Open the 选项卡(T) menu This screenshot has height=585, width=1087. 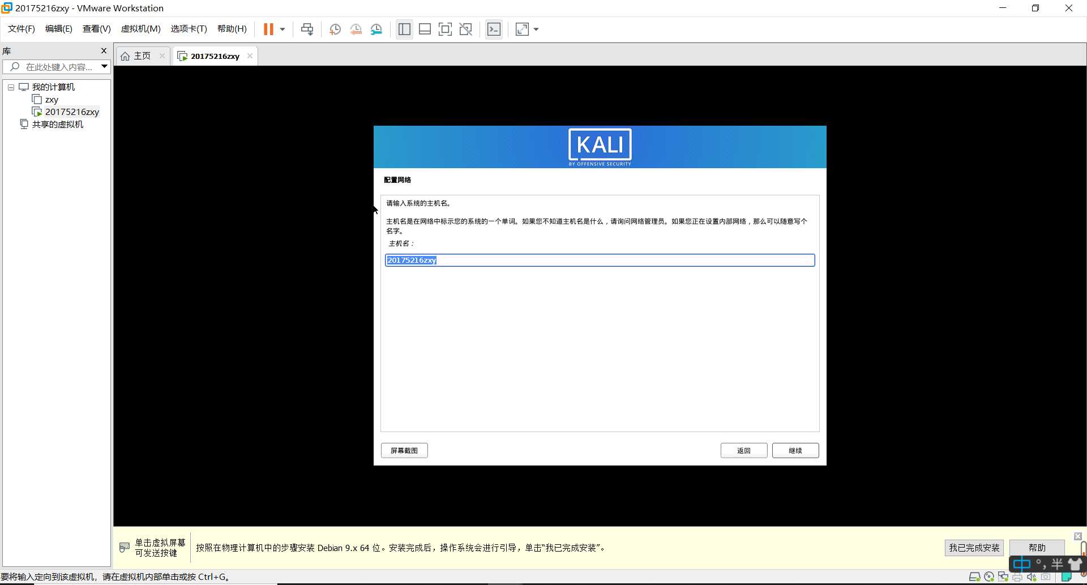point(189,29)
